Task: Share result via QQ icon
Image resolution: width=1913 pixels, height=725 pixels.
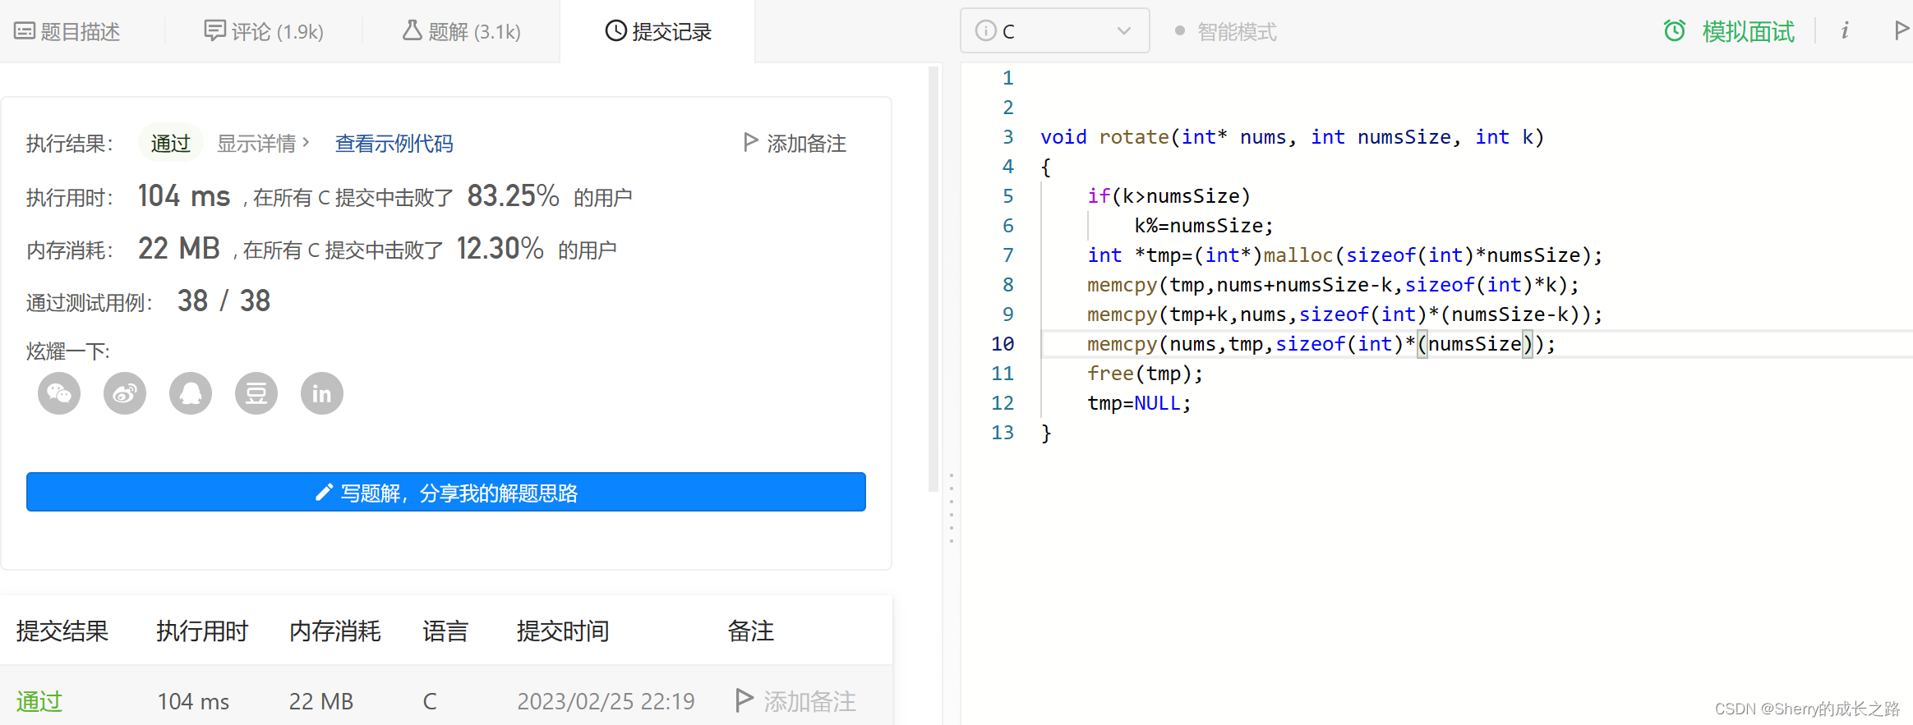Action: click(x=191, y=393)
